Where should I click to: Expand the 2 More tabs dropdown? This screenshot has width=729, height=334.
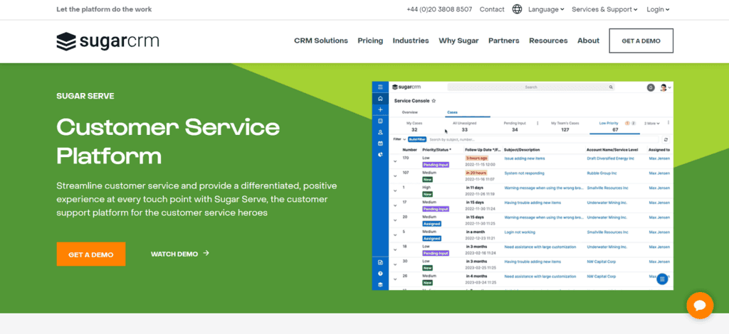pyautogui.click(x=652, y=124)
